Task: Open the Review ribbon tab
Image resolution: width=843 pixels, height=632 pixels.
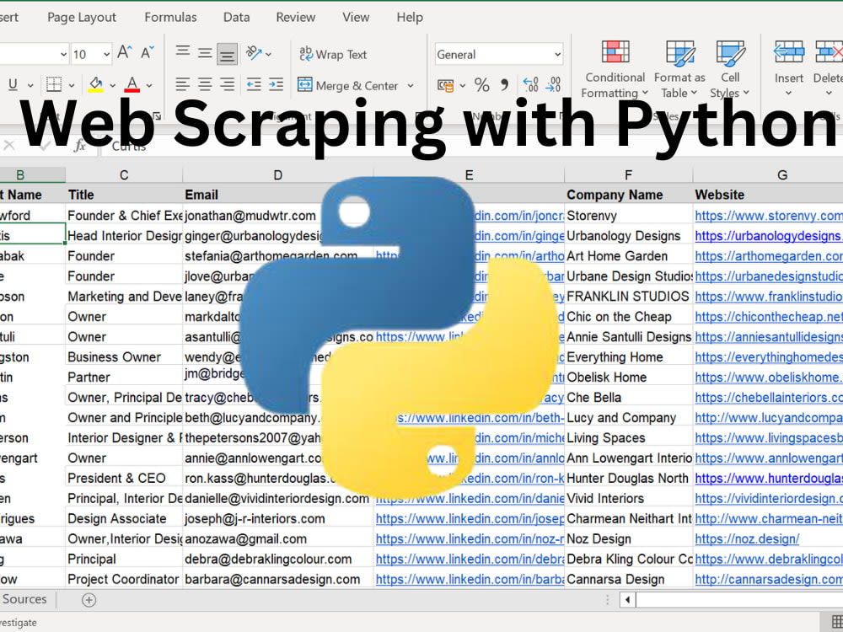Action: (x=296, y=17)
